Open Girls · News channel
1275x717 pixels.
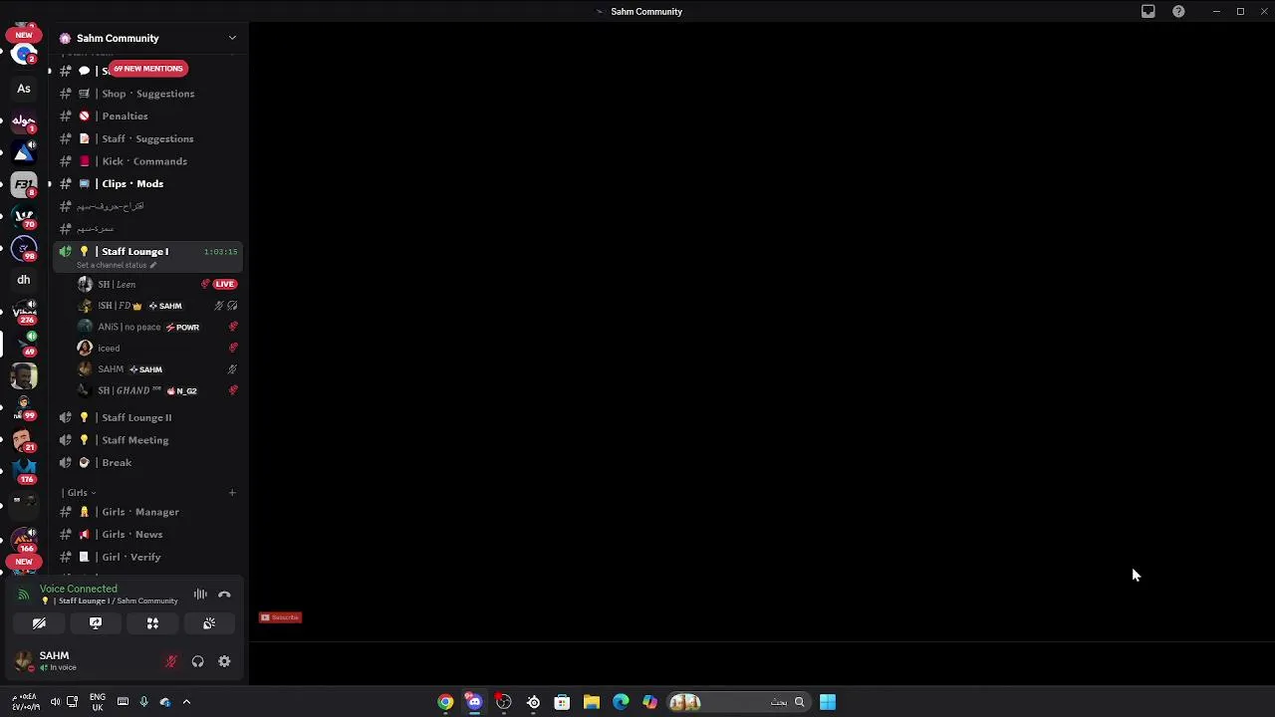(x=147, y=534)
